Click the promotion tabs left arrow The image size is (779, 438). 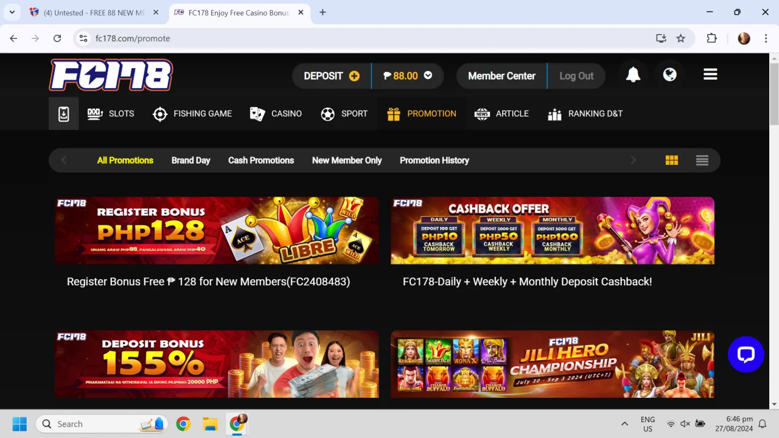(x=64, y=161)
